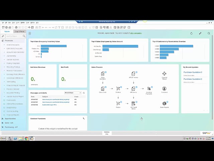214x161 pixels.
Task: Open the Delivery cart icon
Action: pyautogui.click(x=118, y=89)
